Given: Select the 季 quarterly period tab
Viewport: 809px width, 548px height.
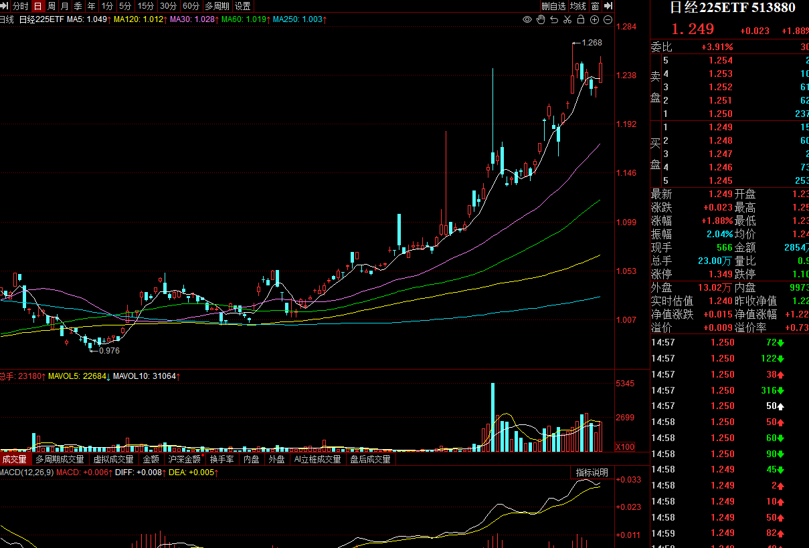Looking at the screenshot, I should (x=78, y=6).
